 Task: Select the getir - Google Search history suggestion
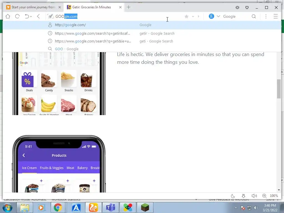[x=142, y=33]
